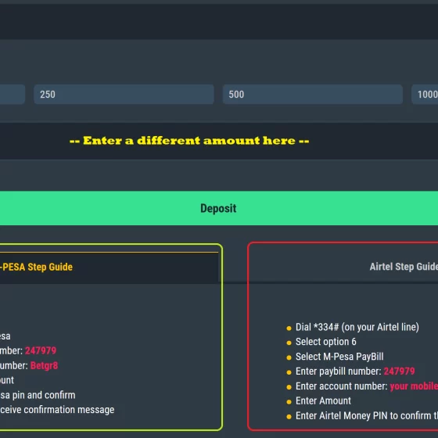Select the 500 preset amount

[313, 95]
